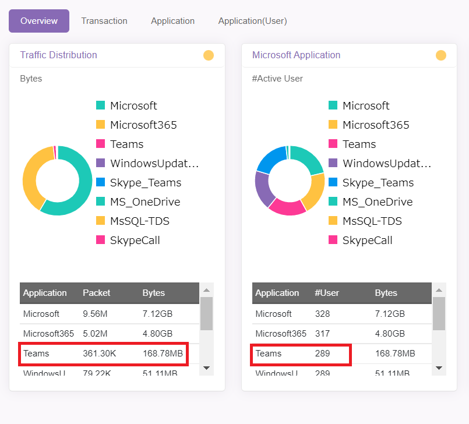Sort Microsoft Application table by Application column

point(277,293)
